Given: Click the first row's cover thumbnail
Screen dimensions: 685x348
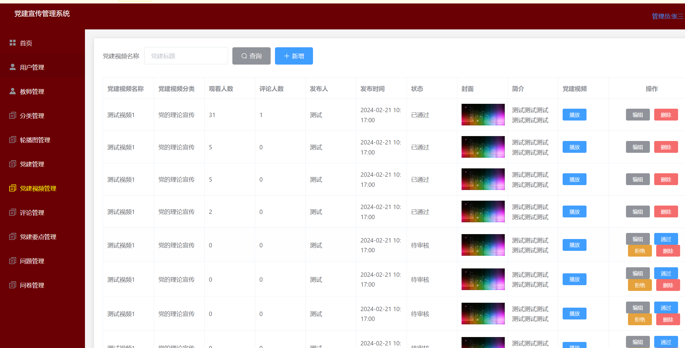Looking at the screenshot, I should pos(483,114).
